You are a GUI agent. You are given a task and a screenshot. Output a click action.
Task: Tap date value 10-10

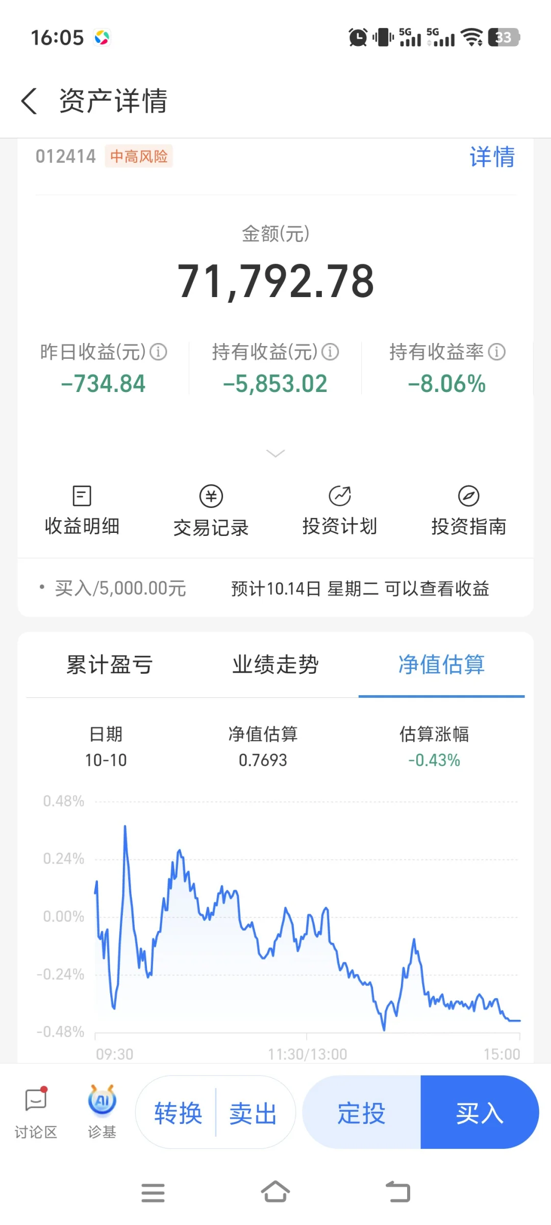pos(106,760)
